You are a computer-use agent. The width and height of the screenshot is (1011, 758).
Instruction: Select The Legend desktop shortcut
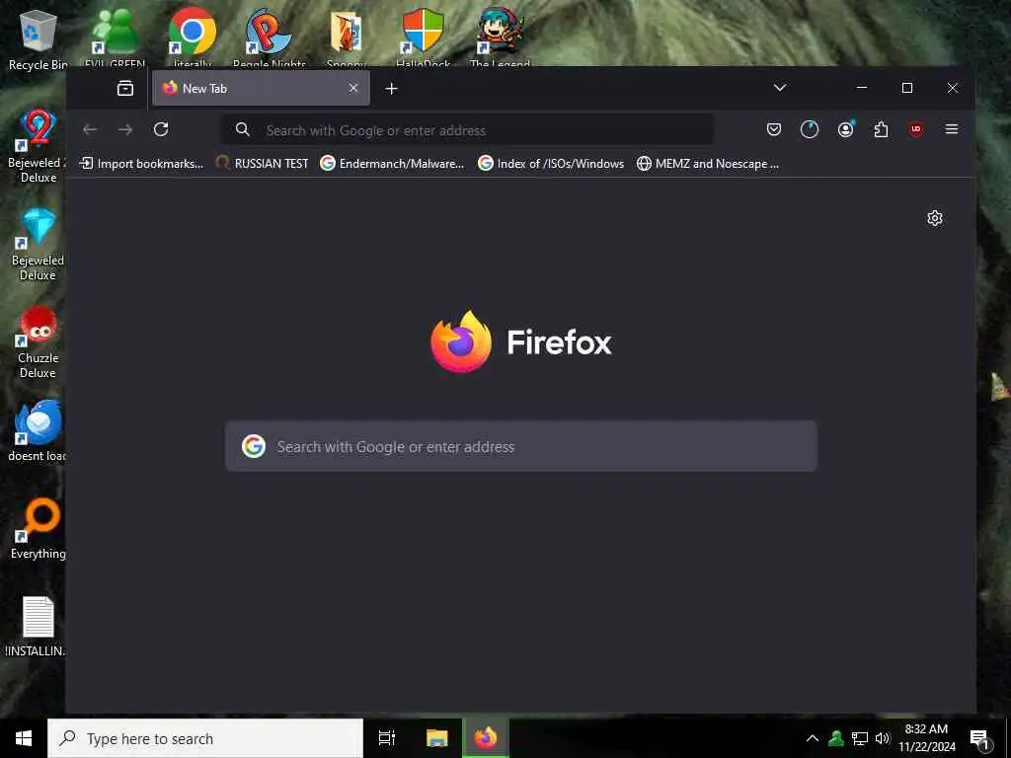(500, 38)
